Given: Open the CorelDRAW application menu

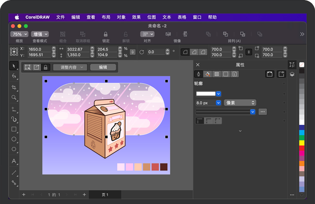Looking at the screenshot, I should click(x=37, y=17).
